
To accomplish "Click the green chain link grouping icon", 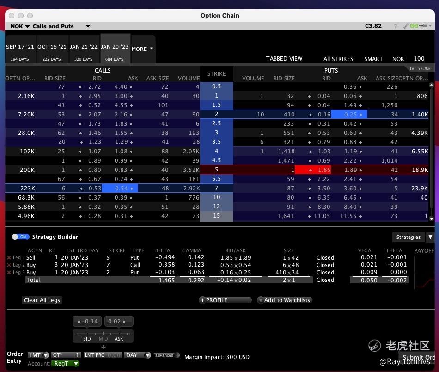I will (x=414, y=26).
